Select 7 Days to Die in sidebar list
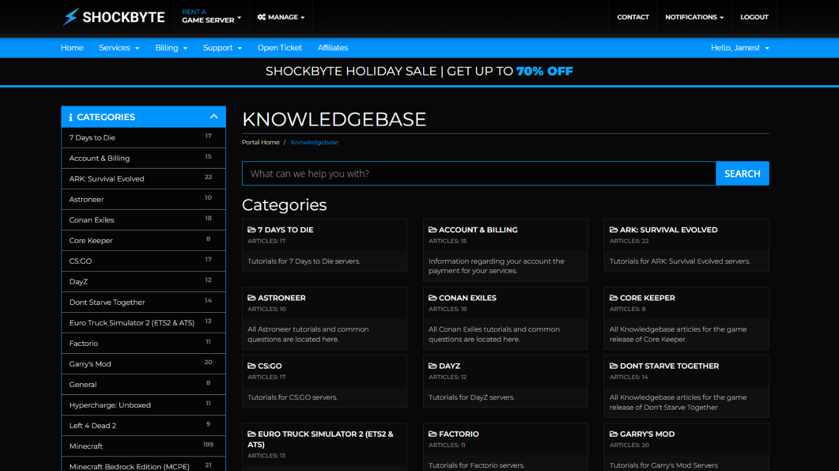This screenshot has height=471, width=839. coord(144,138)
